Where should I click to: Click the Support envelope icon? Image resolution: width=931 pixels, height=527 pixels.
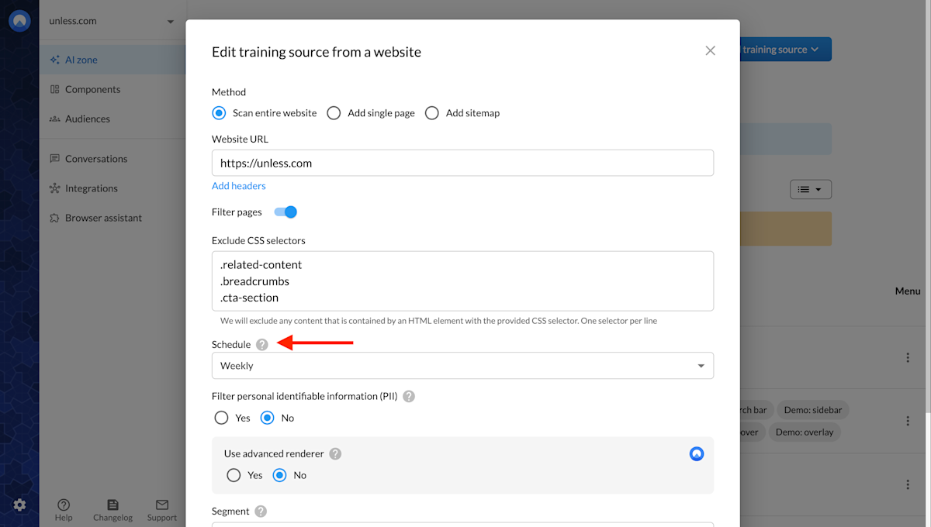coord(162,505)
